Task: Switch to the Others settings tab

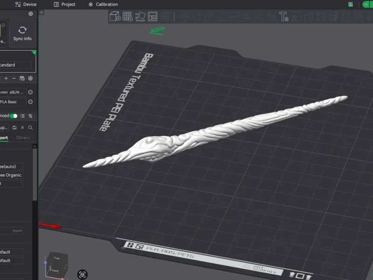Action: click(23, 138)
